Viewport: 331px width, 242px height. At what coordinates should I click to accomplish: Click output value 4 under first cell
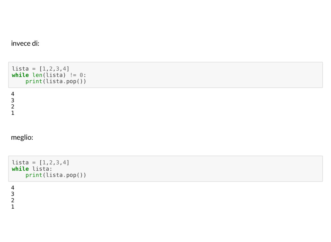[x=13, y=94]
